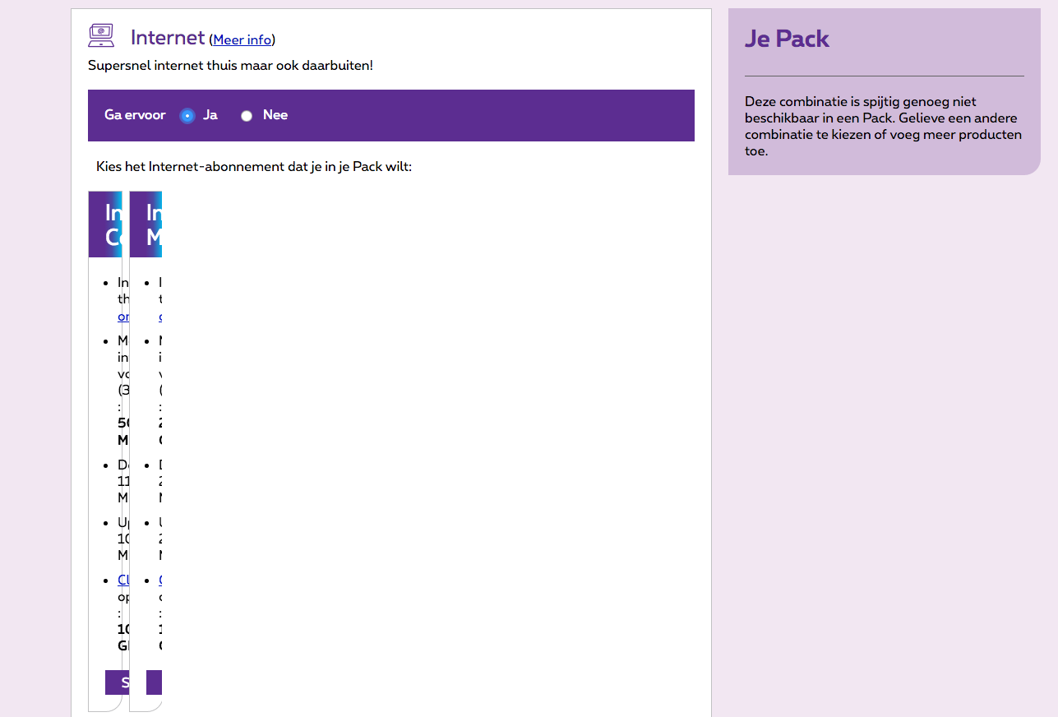The image size is (1058, 717).
Task: Click the 'Ja' option label text
Action: point(210,115)
